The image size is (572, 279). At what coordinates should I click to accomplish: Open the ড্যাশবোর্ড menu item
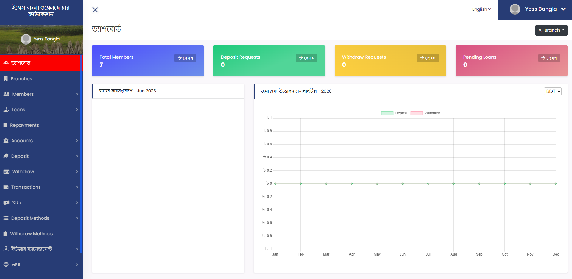(x=40, y=63)
